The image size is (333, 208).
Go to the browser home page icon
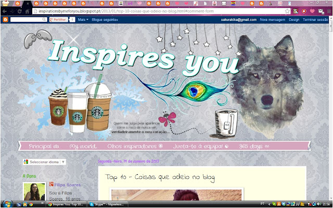click(27, 11)
